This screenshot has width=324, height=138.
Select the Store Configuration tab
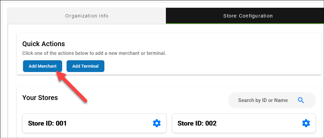248,16
